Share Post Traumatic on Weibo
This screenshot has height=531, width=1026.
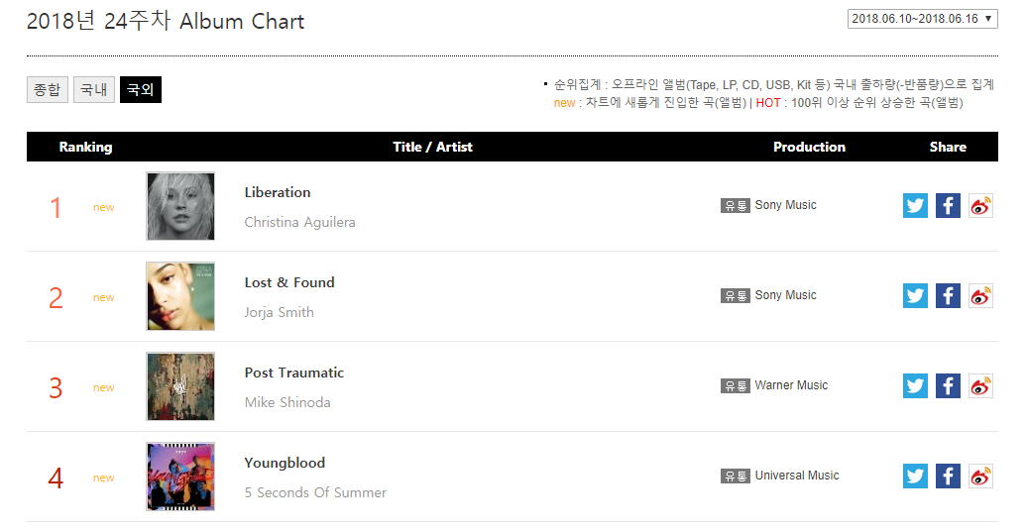coord(980,386)
